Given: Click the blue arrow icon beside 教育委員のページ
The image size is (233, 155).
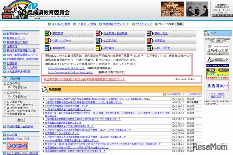Looking at the screenshot, I should [x=4, y=34].
